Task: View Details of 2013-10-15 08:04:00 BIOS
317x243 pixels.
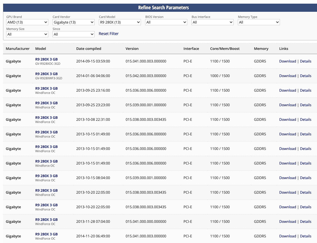Action: (305, 178)
